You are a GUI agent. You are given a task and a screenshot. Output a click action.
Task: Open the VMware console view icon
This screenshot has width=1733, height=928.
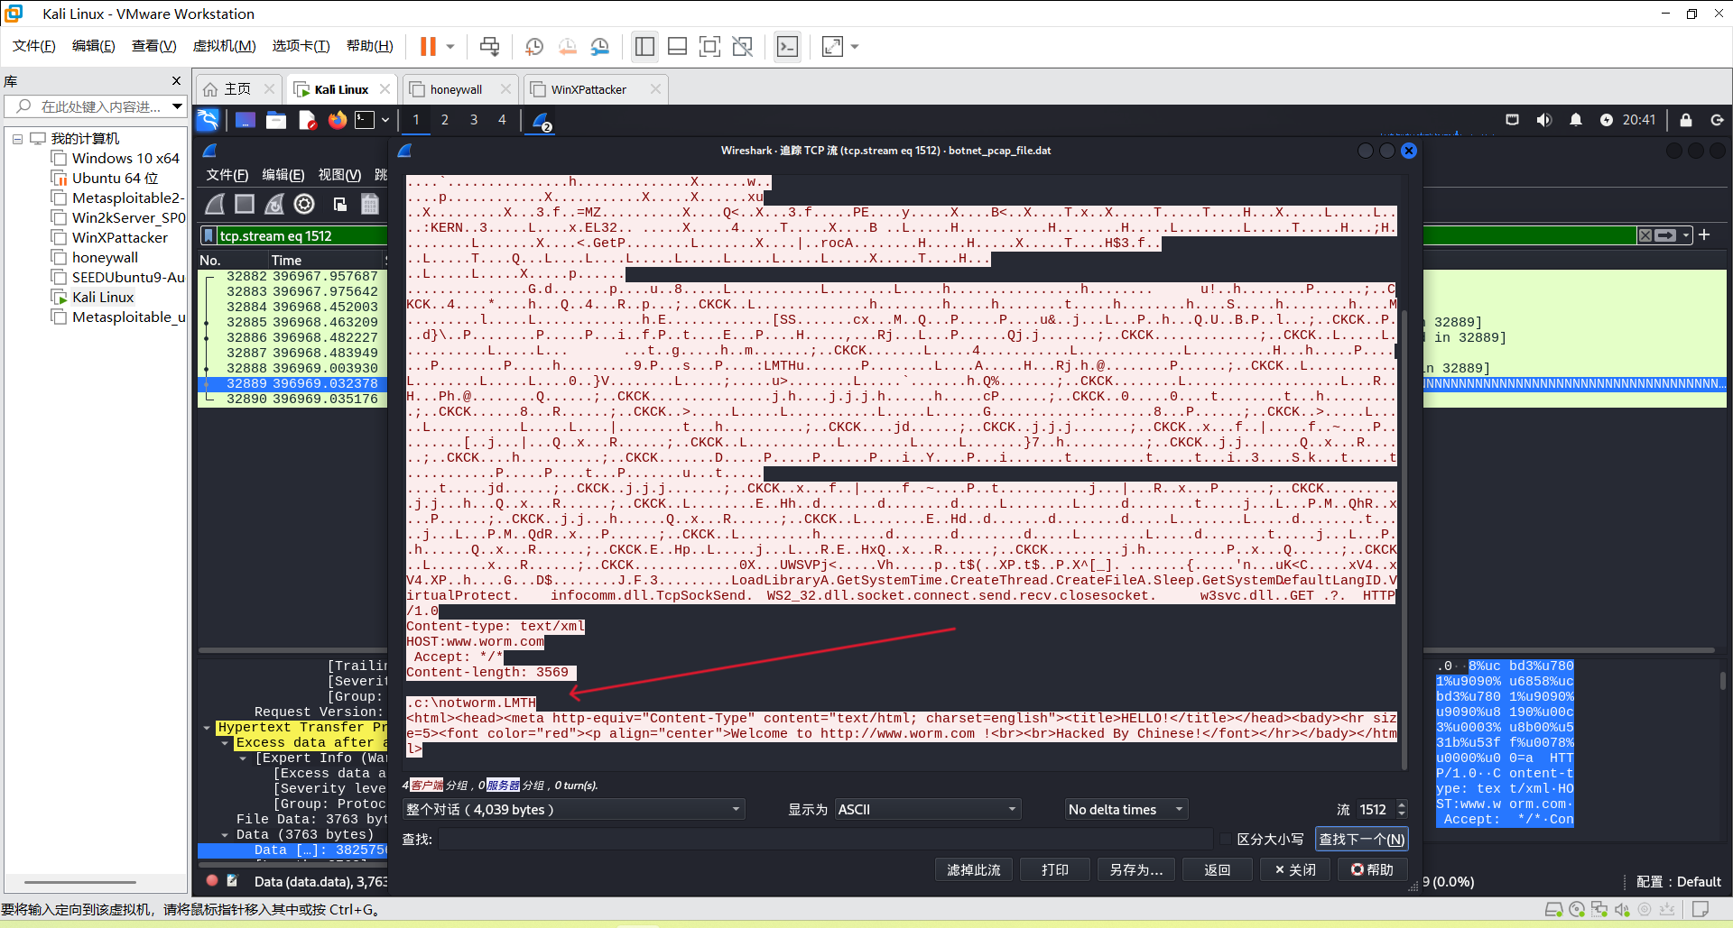(787, 46)
